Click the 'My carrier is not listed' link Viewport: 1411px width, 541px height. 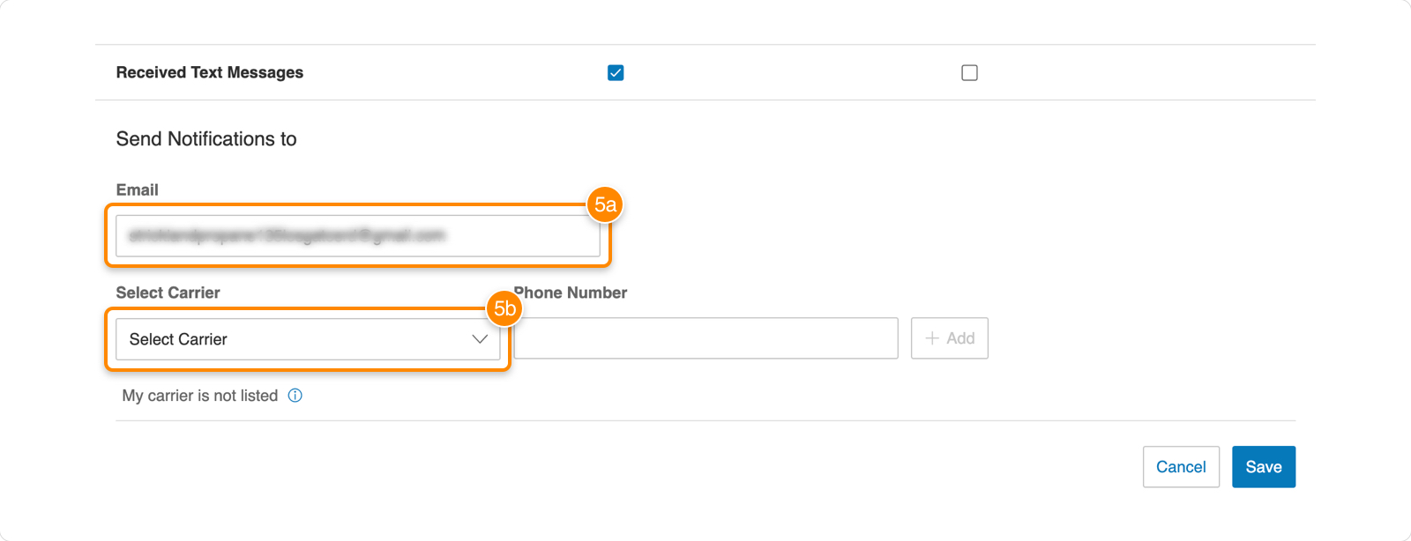[200, 396]
